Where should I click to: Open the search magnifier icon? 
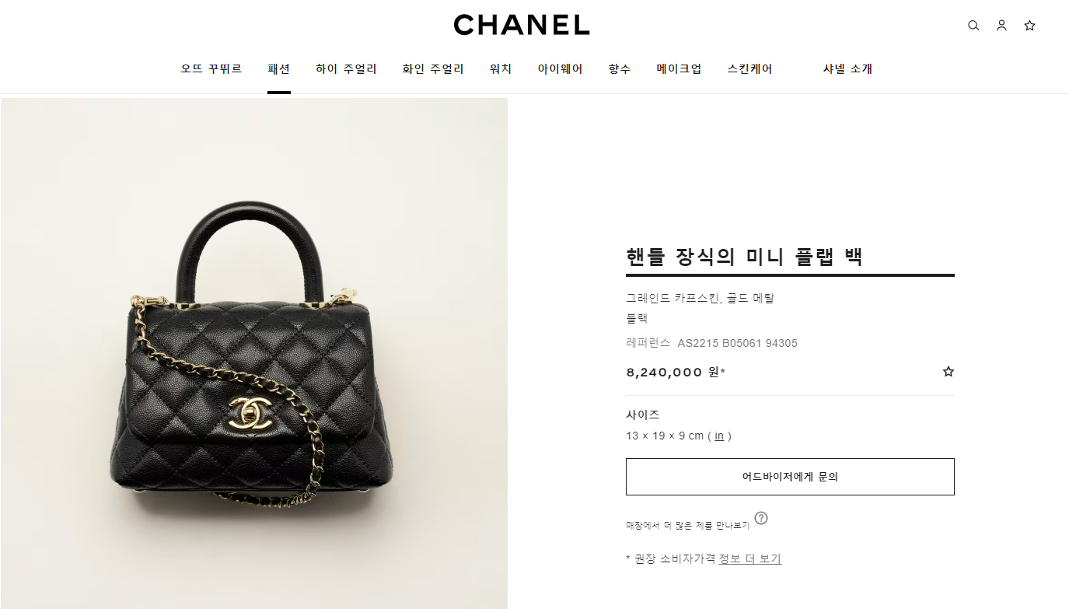[973, 26]
